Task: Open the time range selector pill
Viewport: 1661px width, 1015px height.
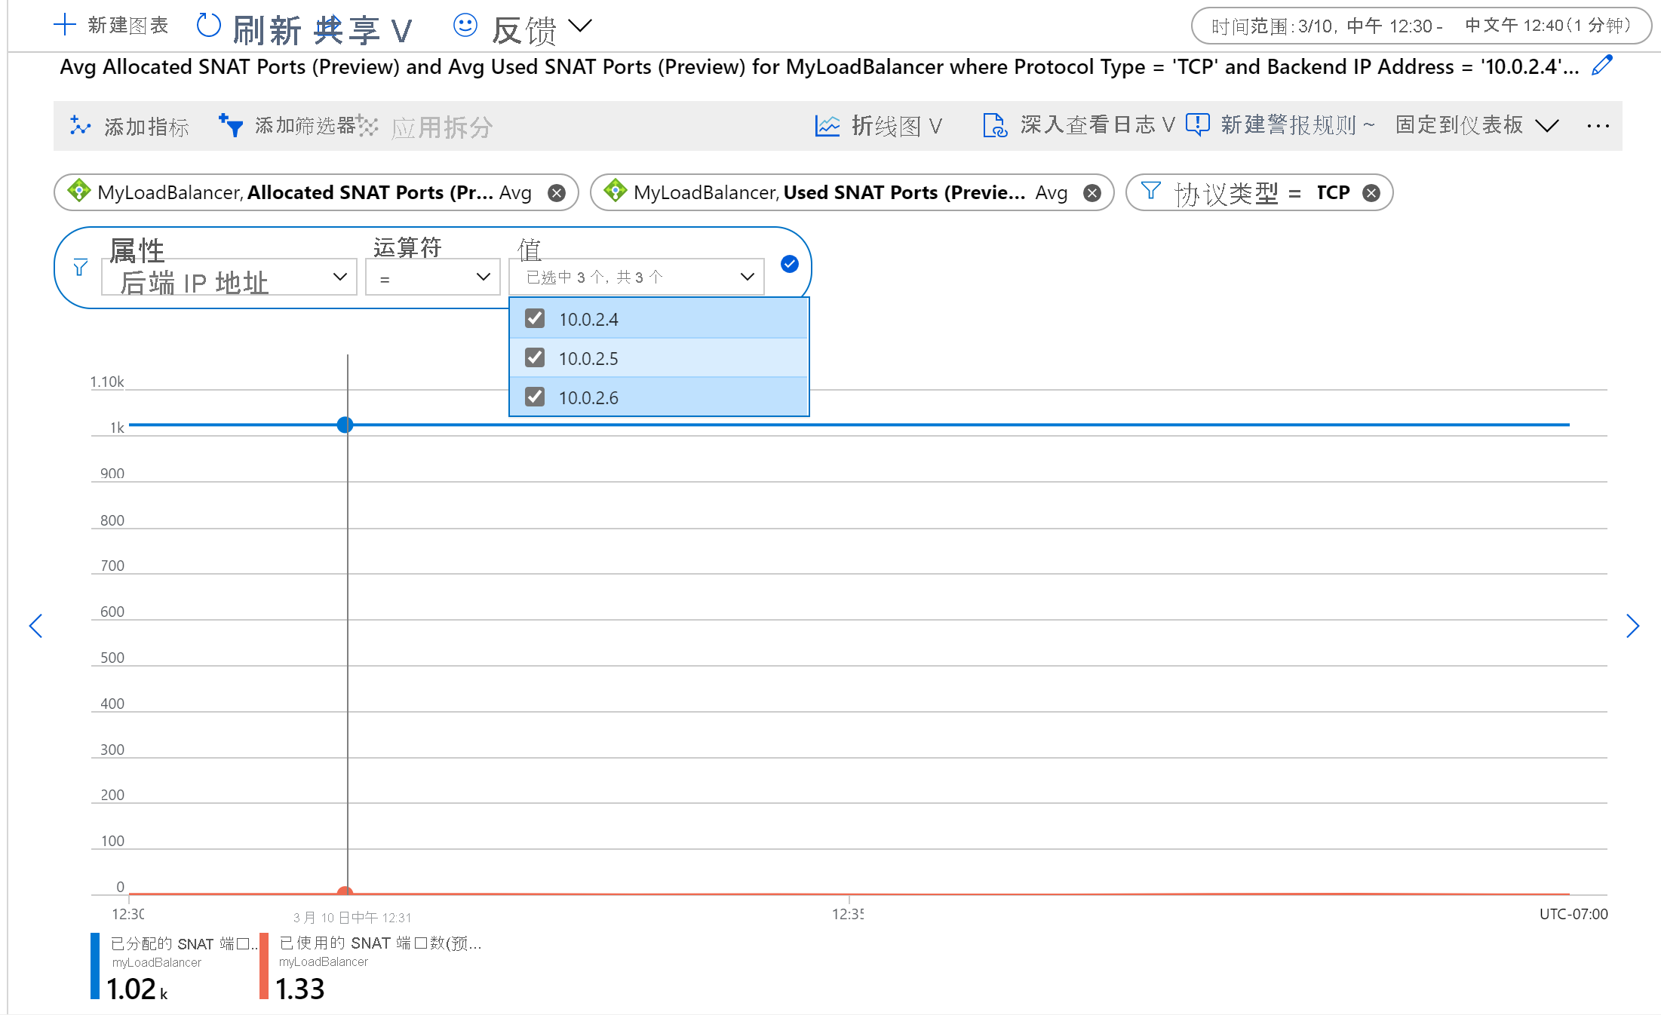Action: (1421, 26)
